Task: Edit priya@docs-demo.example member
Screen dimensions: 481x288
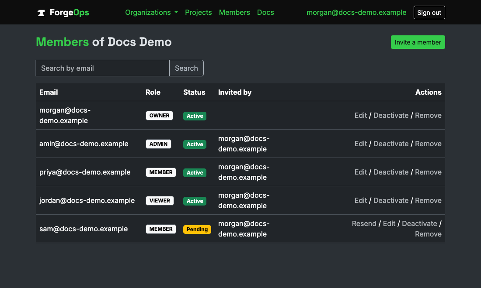Action: pyautogui.click(x=360, y=172)
